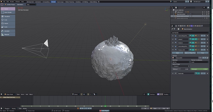213x112 pixels.
Task: Open the Global transform orientation dropdown
Action: pyautogui.click(x=76, y=94)
